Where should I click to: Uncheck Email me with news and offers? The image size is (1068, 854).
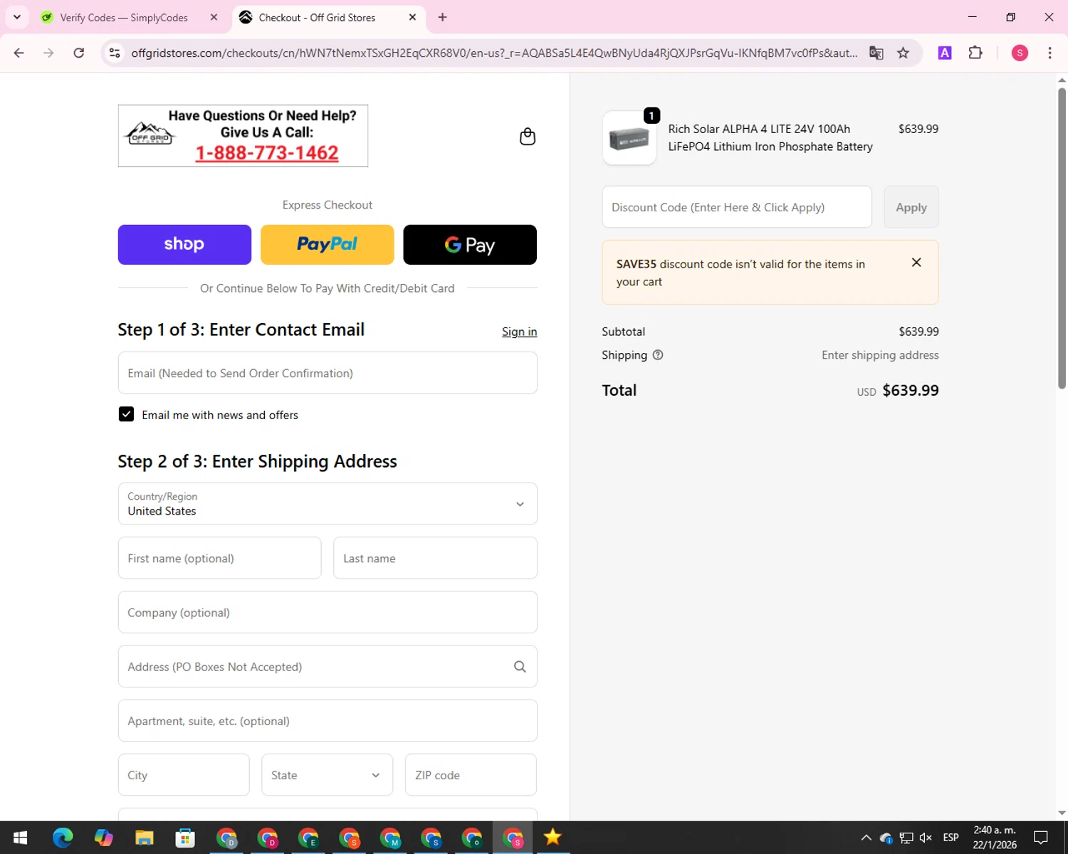coord(126,414)
